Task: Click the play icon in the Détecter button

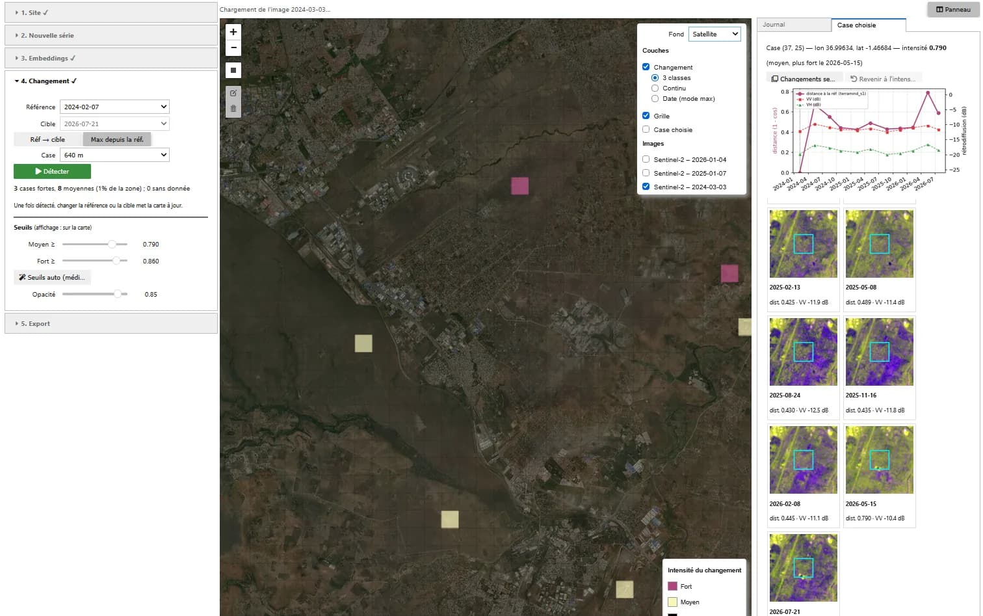Action: 38,171
